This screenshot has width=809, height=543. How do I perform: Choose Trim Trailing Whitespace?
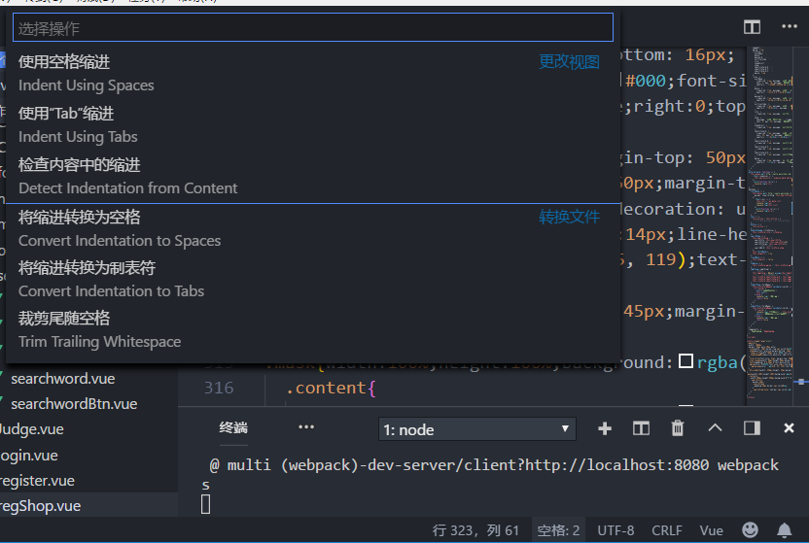coord(313,329)
